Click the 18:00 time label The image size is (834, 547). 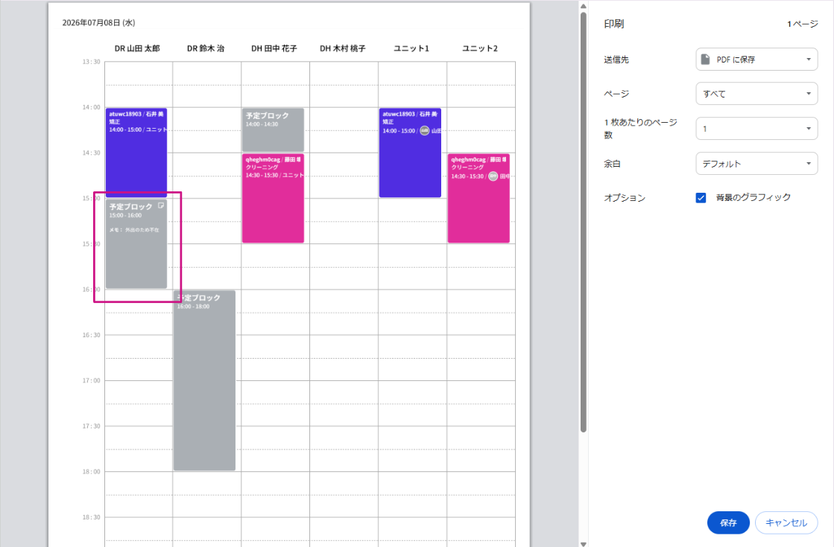[91, 472]
